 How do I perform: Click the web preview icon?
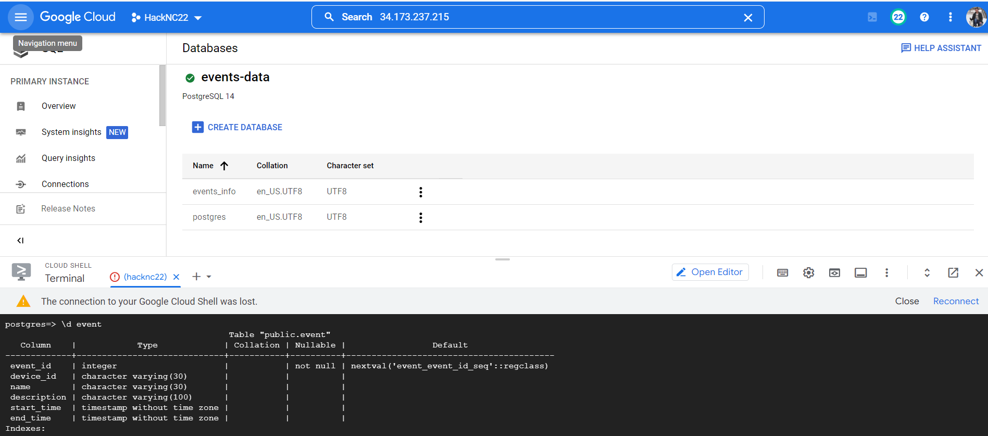pos(834,272)
